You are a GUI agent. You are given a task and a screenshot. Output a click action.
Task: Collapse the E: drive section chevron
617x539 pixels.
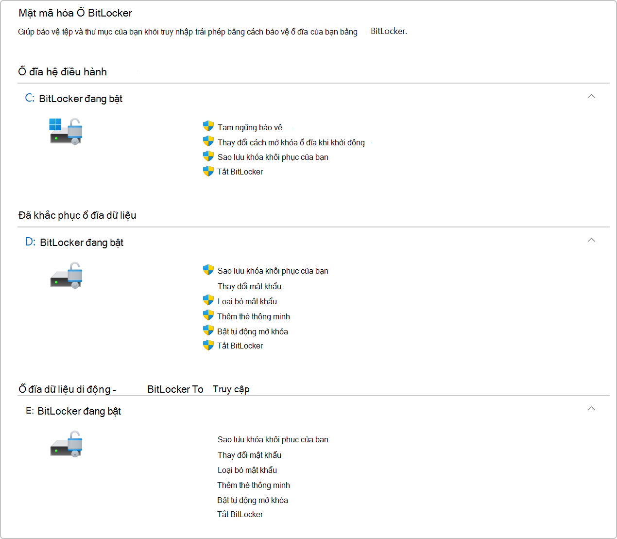591,408
